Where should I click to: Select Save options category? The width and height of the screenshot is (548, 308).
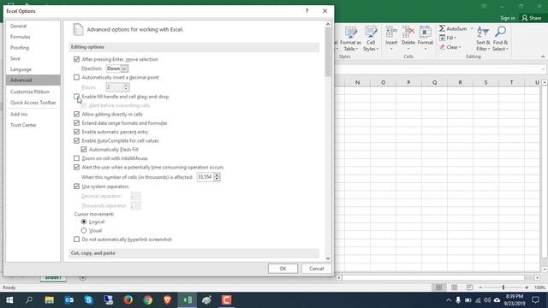point(33,58)
